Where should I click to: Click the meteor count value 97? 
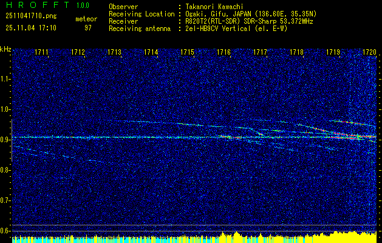[x=88, y=28]
